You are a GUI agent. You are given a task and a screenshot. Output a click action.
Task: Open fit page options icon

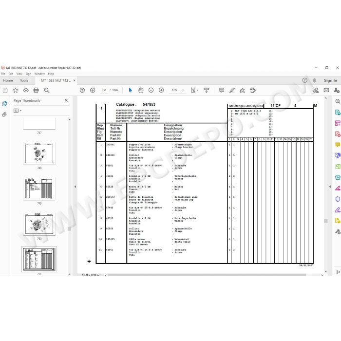pyautogui.click(x=194, y=90)
